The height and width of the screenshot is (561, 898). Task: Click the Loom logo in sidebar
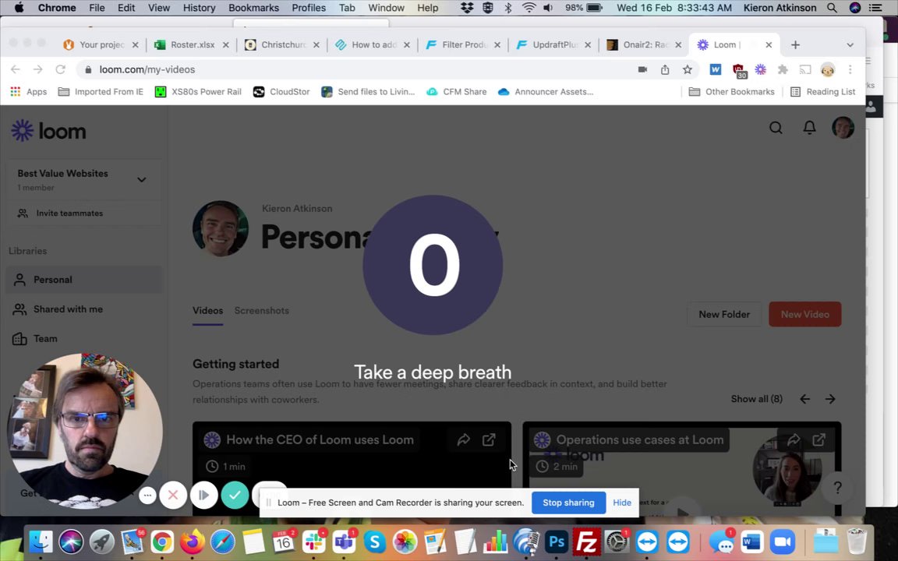(x=48, y=131)
